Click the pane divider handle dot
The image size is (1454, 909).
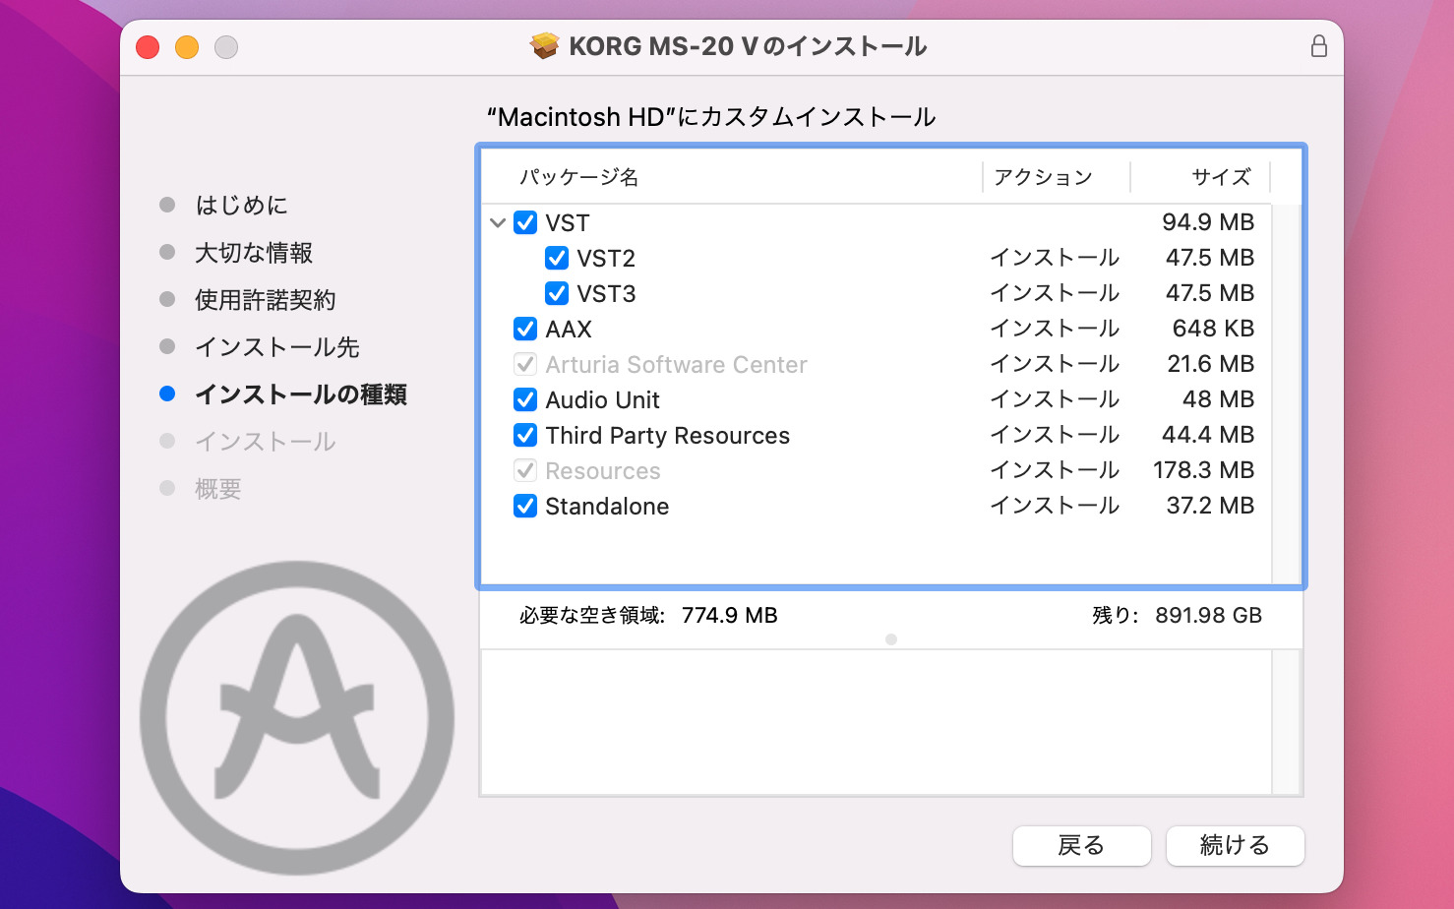(x=891, y=639)
